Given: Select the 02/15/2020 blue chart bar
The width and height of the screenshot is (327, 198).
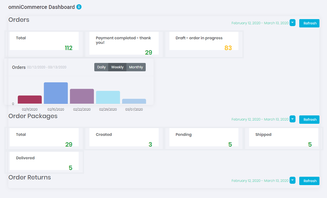Looking at the screenshot, I should coord(56,93).
